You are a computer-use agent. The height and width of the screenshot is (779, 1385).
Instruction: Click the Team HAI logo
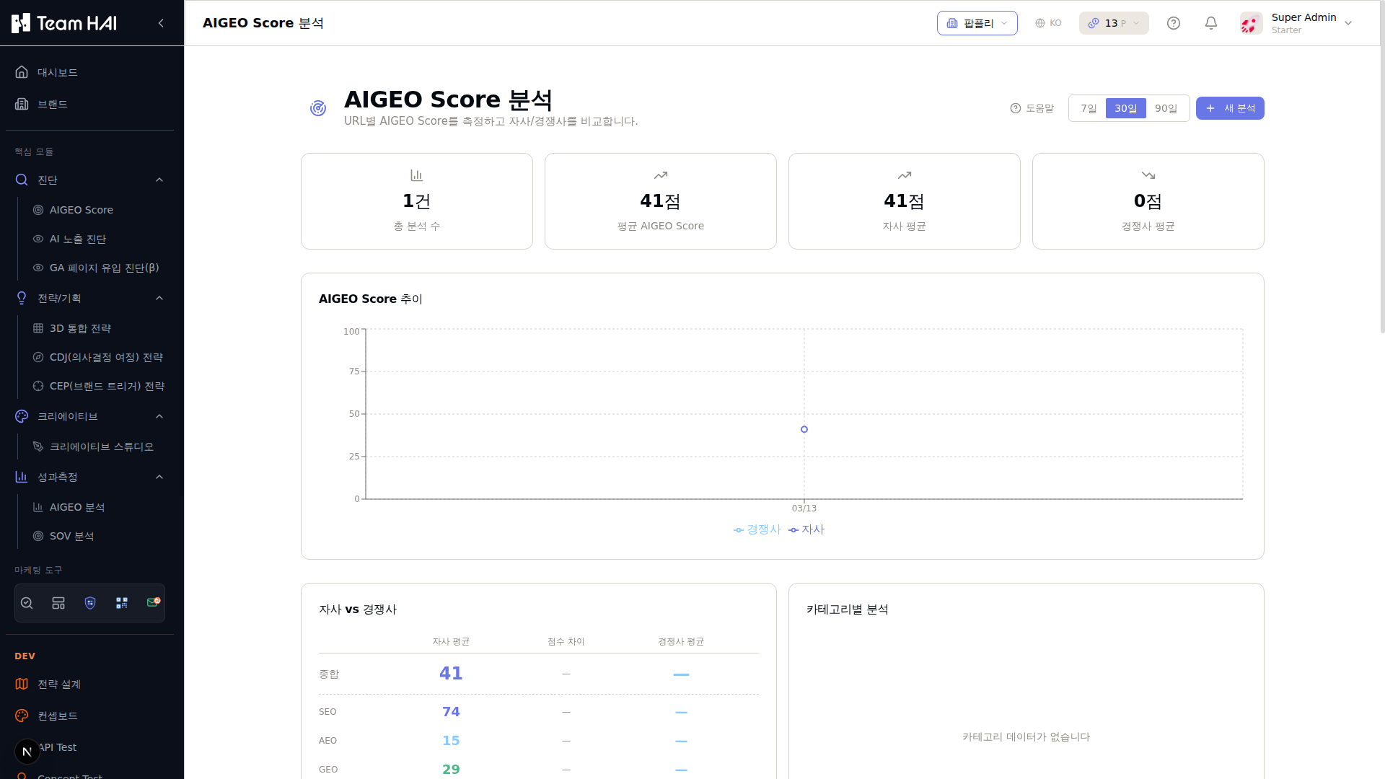[64, 23]
